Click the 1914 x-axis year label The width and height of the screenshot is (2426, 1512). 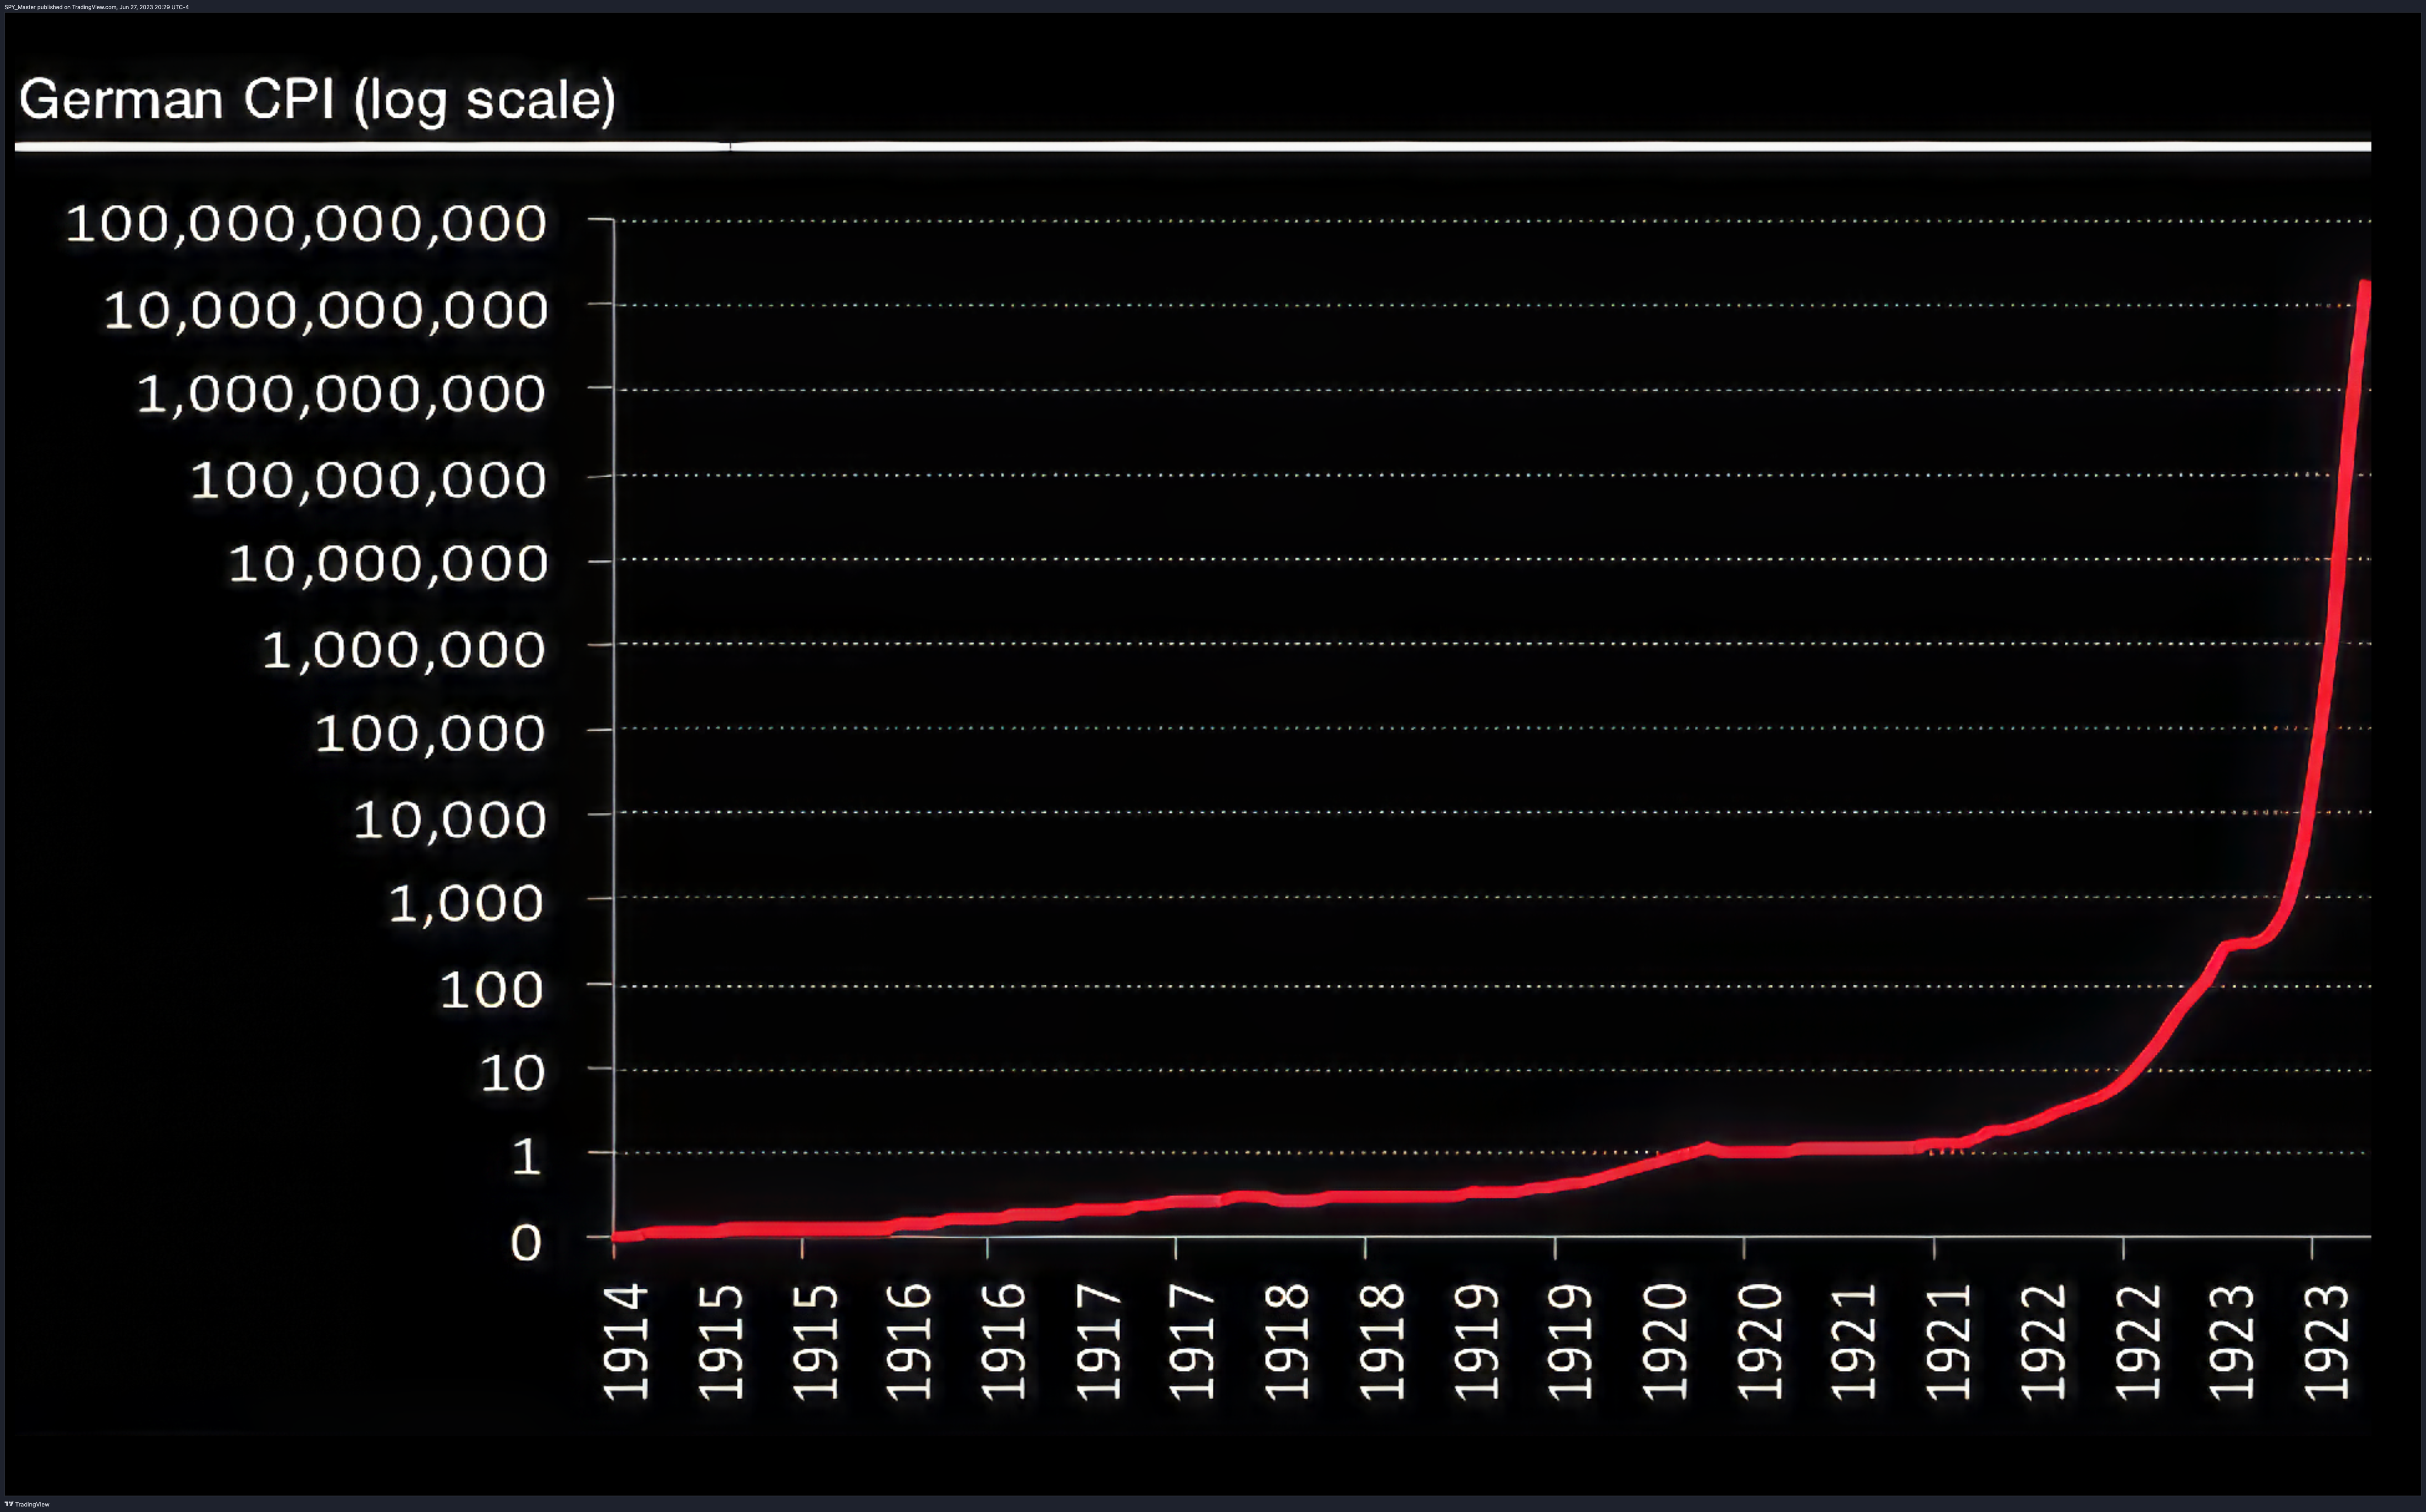tap(627, 1343)
